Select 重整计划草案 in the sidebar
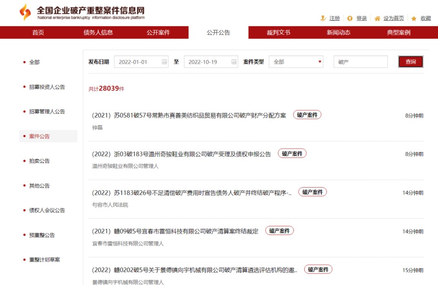Screen dimensions: 438x285 [45, 260]
